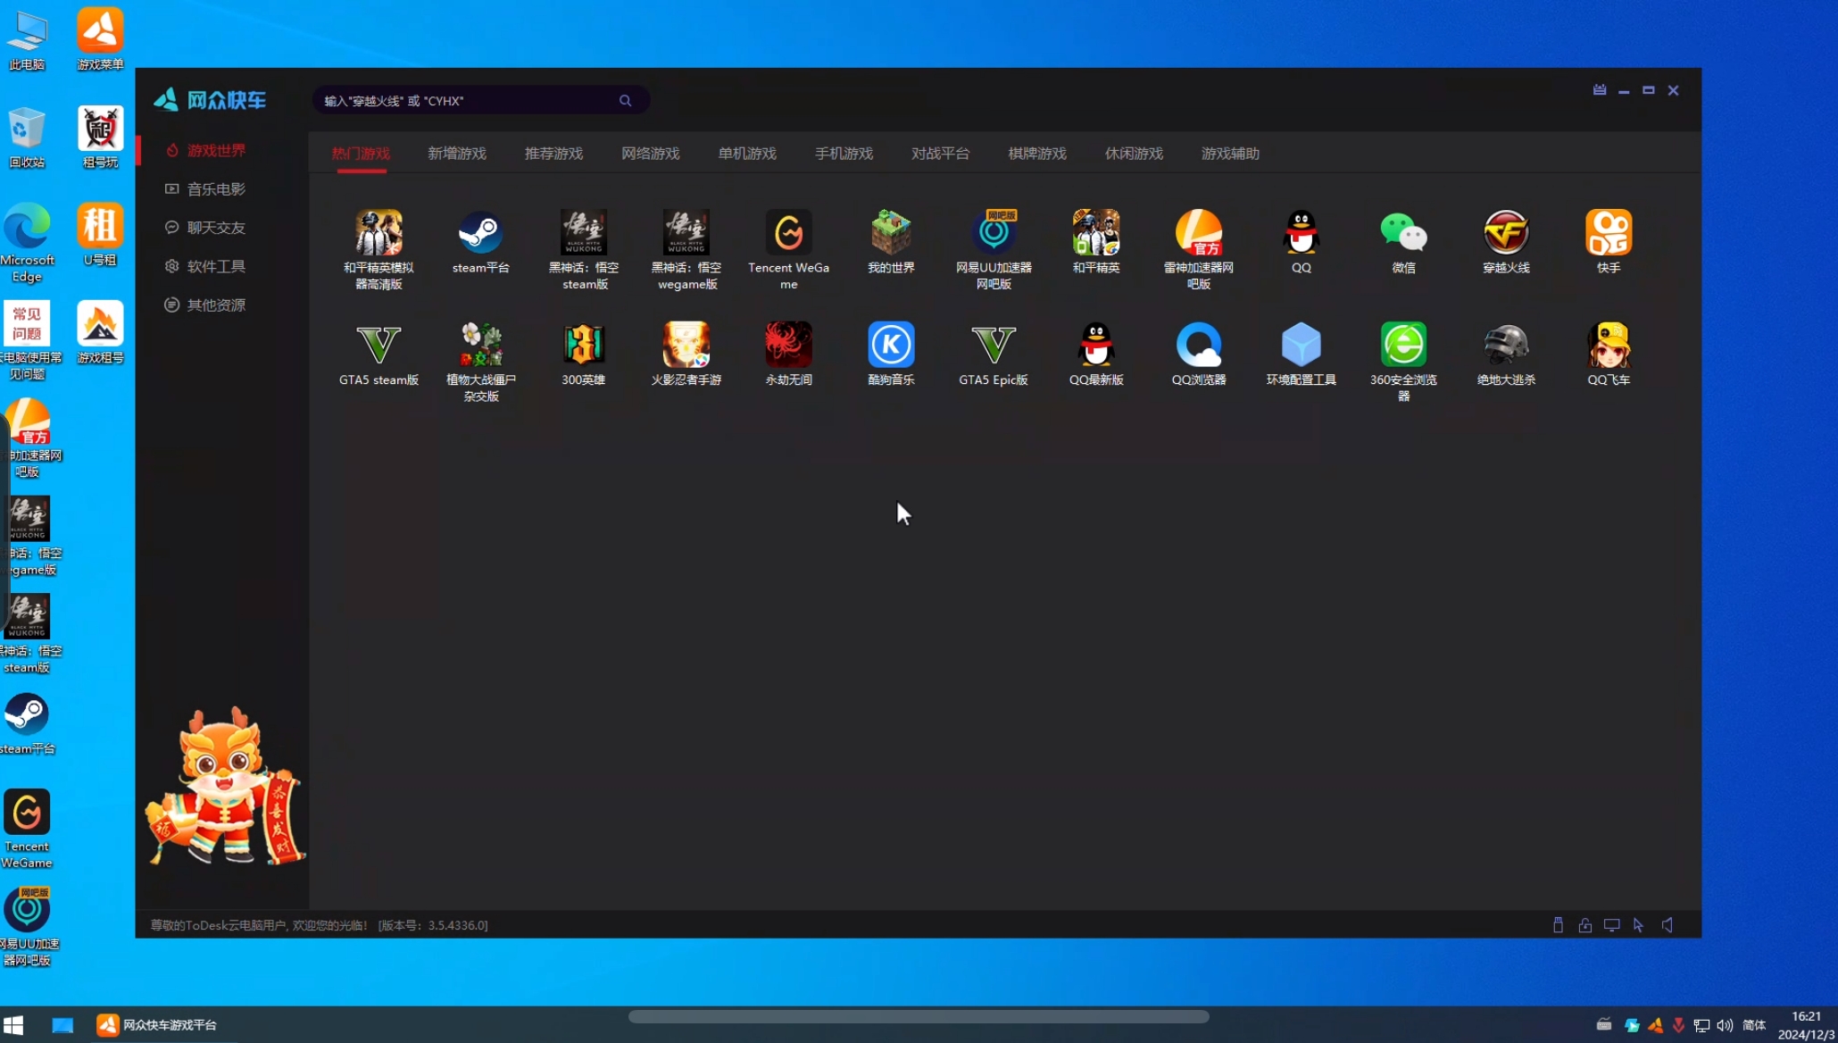1838x1043 pixels.
Task: Open the 微信 WeChat icon
Action: click(x=1403, y=234)
